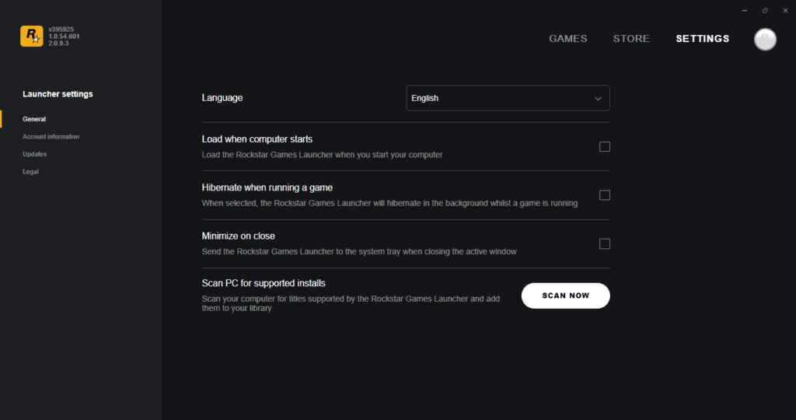Click the version text 2.0.9.3

58,44
